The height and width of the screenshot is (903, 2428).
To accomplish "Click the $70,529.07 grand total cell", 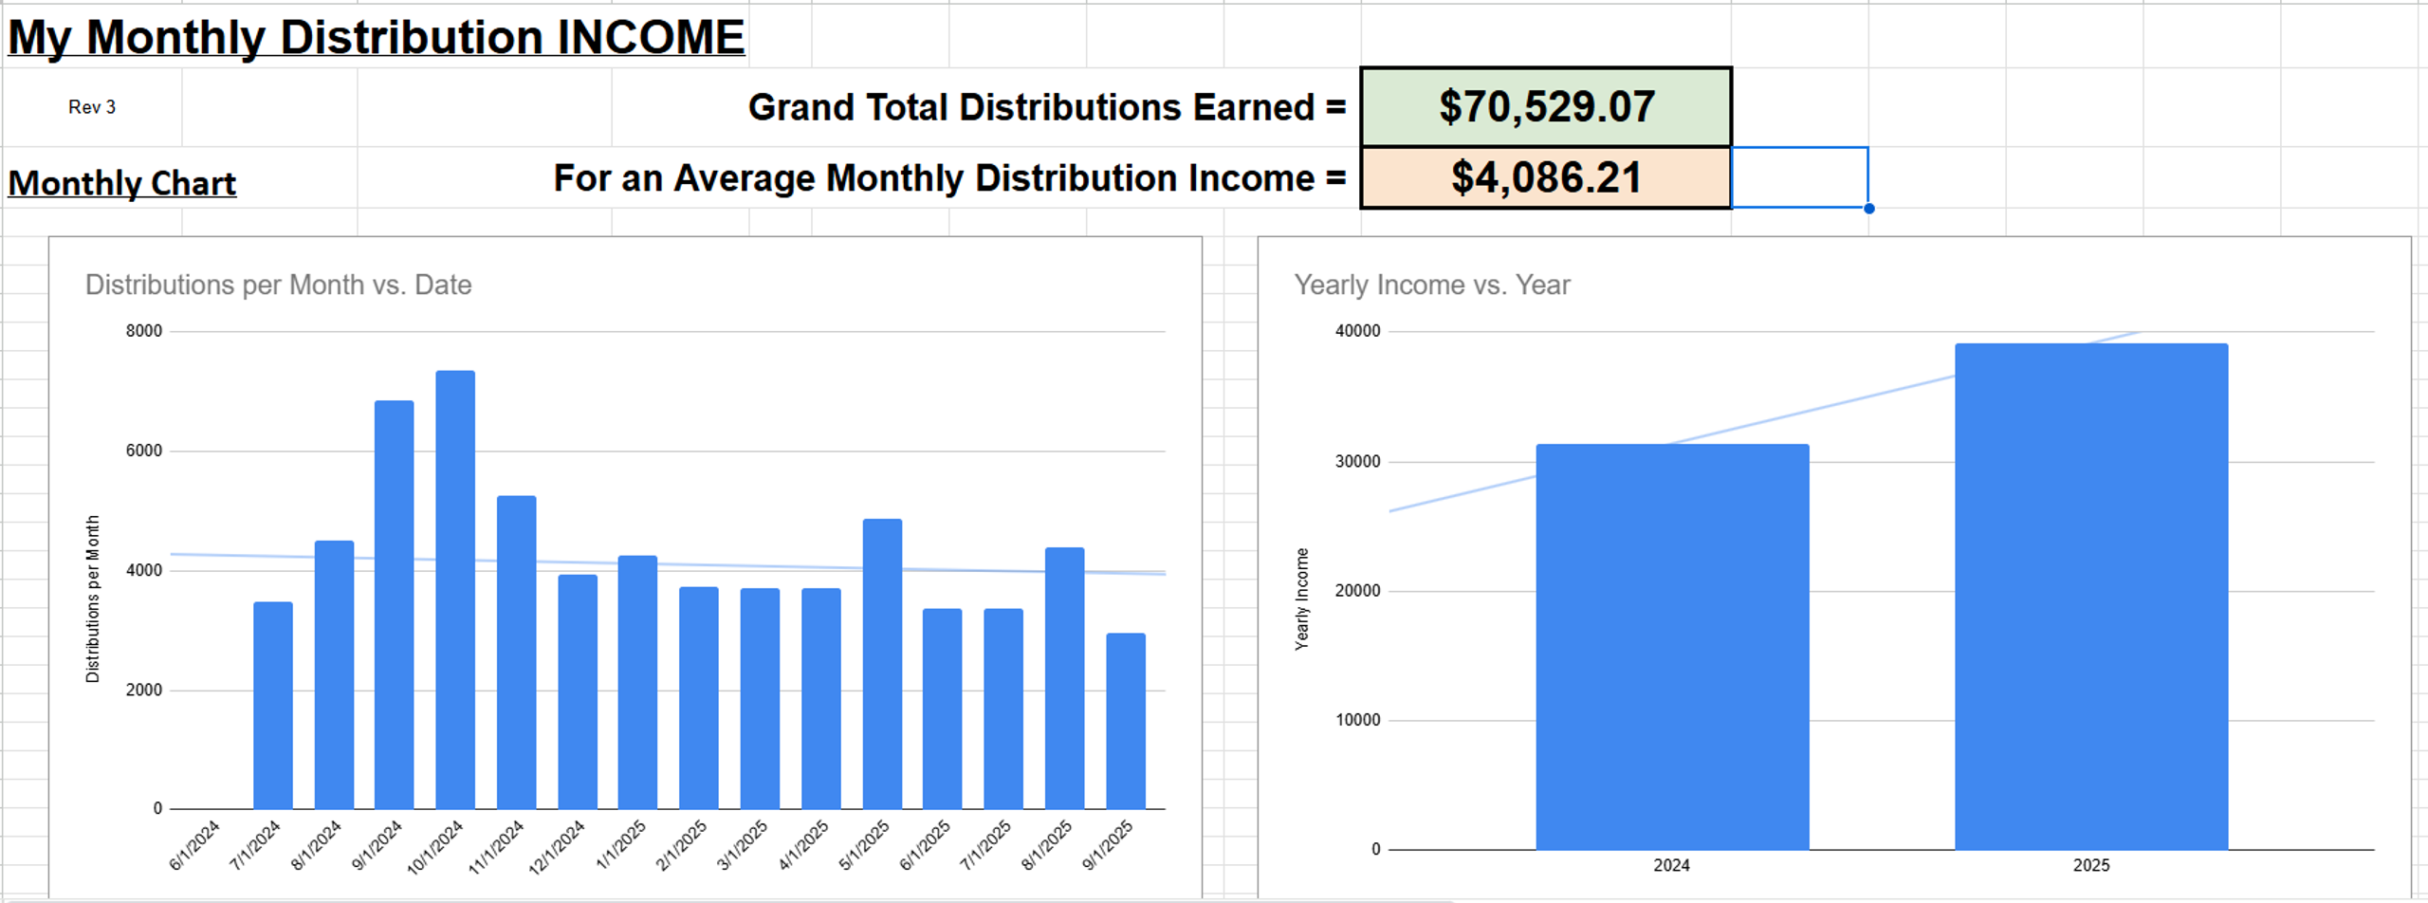I will (x=1546, y=107).
